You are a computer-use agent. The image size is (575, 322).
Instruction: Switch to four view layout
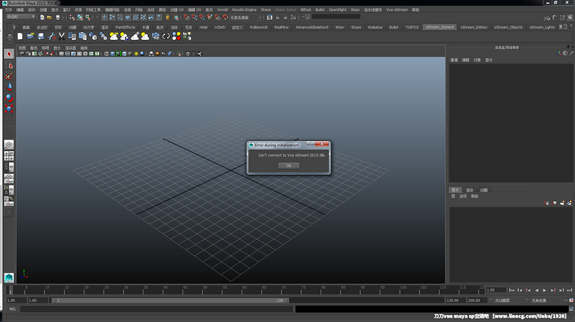(8, 156)
